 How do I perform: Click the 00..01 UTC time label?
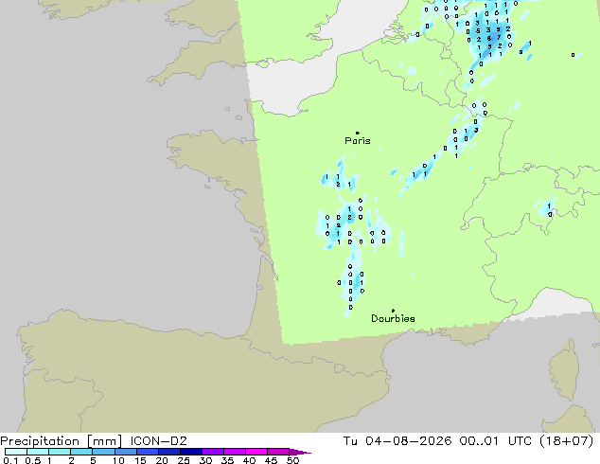pyautogui.click(x=496, y=441)
